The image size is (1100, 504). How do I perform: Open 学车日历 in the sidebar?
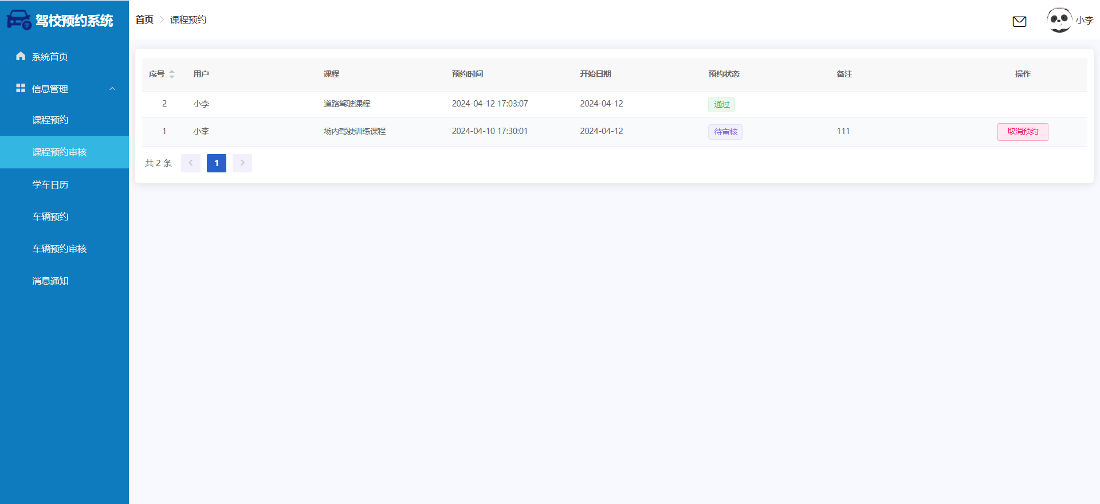[64, 184]
